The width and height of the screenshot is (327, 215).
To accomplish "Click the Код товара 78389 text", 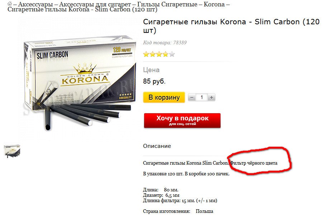I will click(165, 42).
